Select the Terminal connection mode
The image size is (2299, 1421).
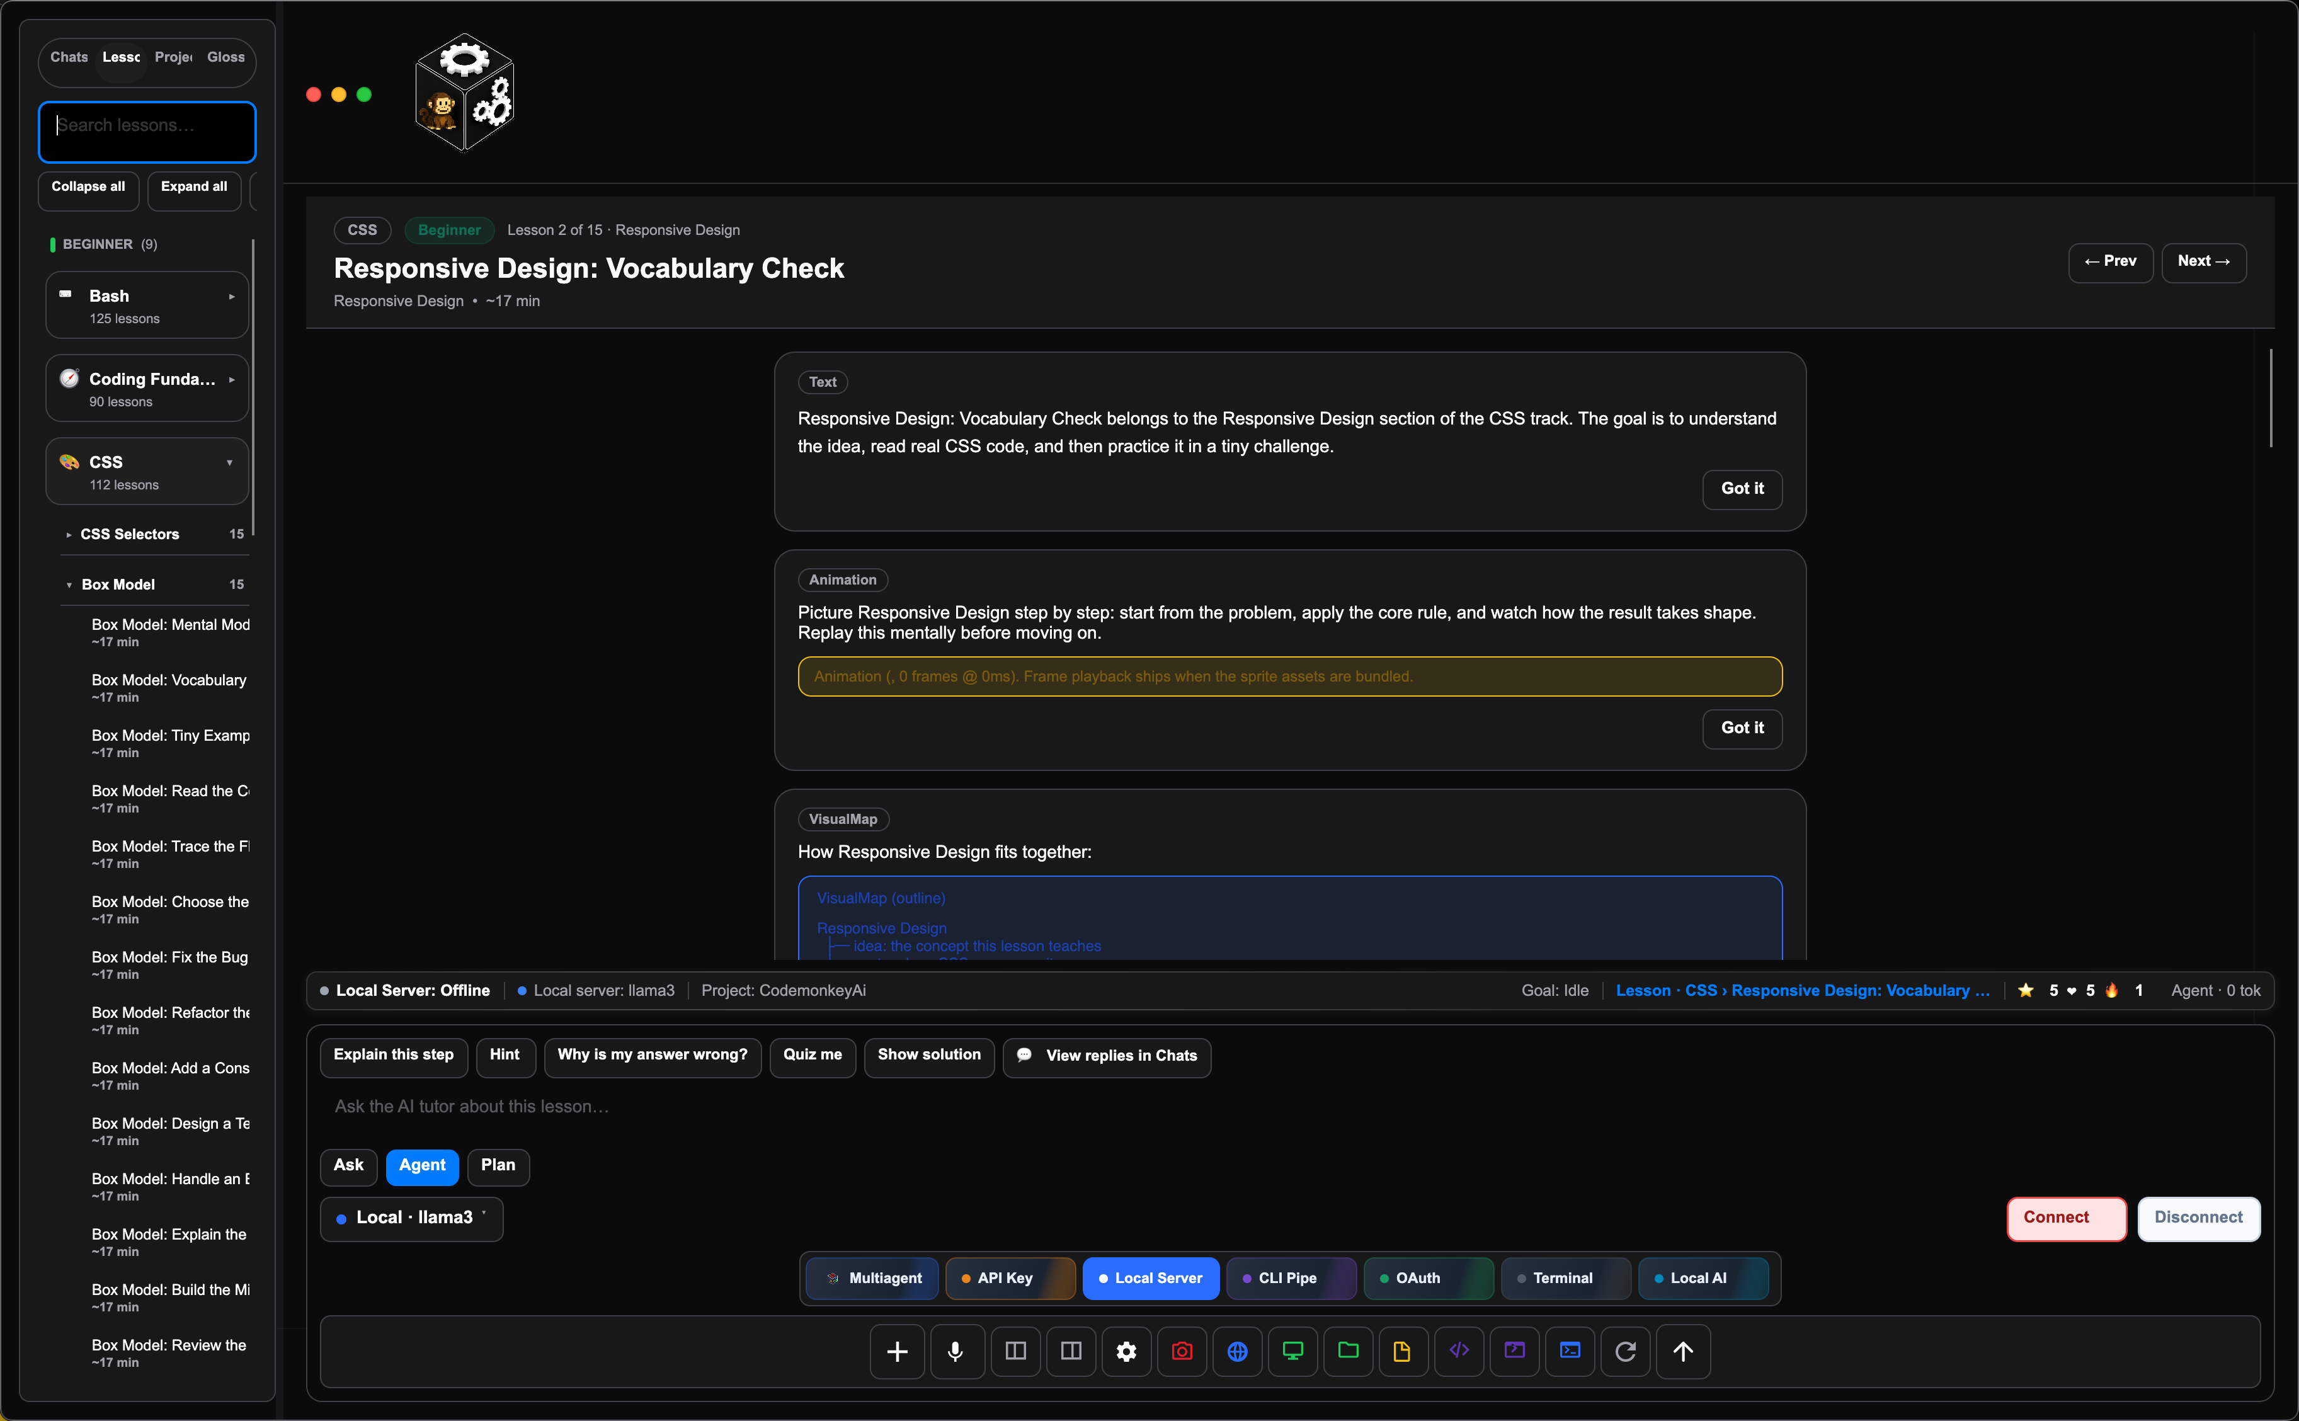point(1565,1278)
